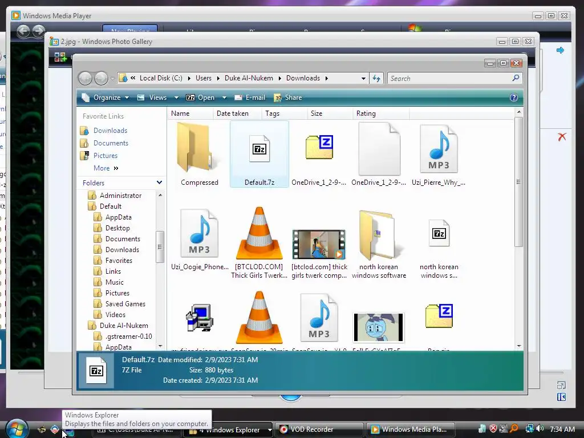Open the Views dropdown arrow
Image resolution: width=584 pixels, height=438 pixels.
pos(177,98)
